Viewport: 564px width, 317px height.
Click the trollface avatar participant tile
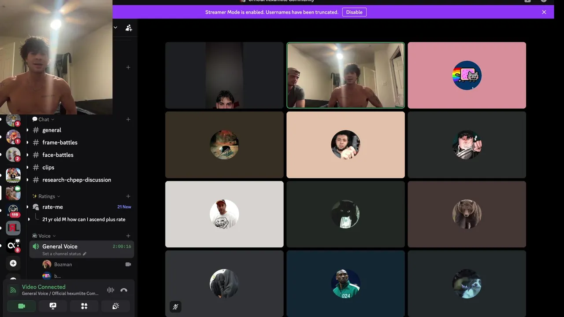pos(224,214)
